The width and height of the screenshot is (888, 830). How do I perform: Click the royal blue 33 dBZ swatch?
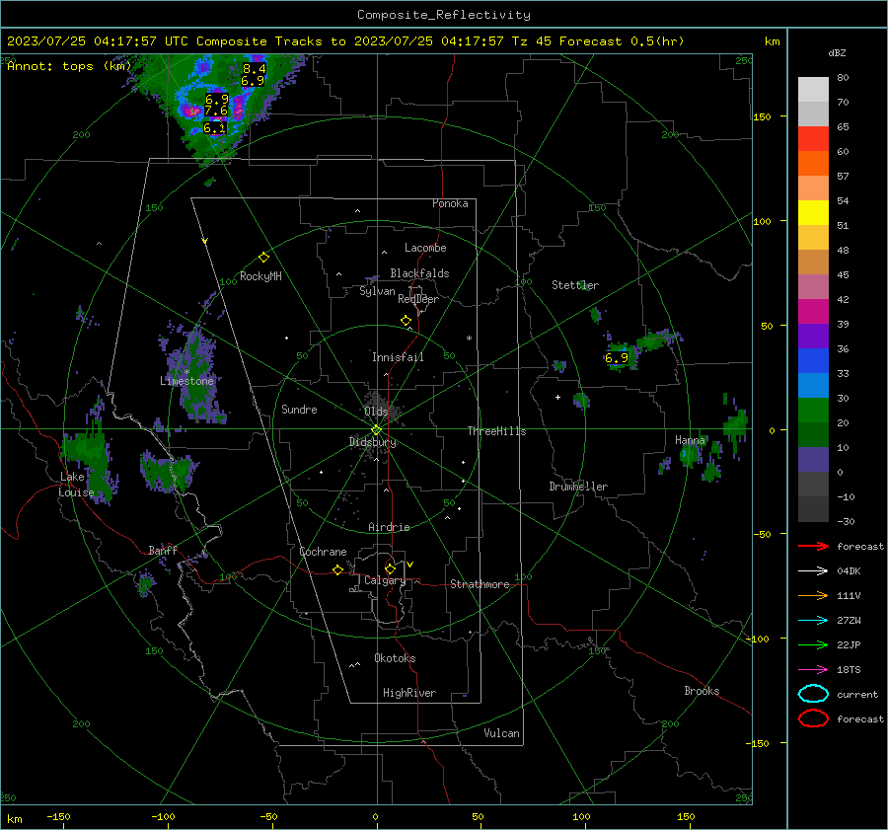tap(813, 360)
